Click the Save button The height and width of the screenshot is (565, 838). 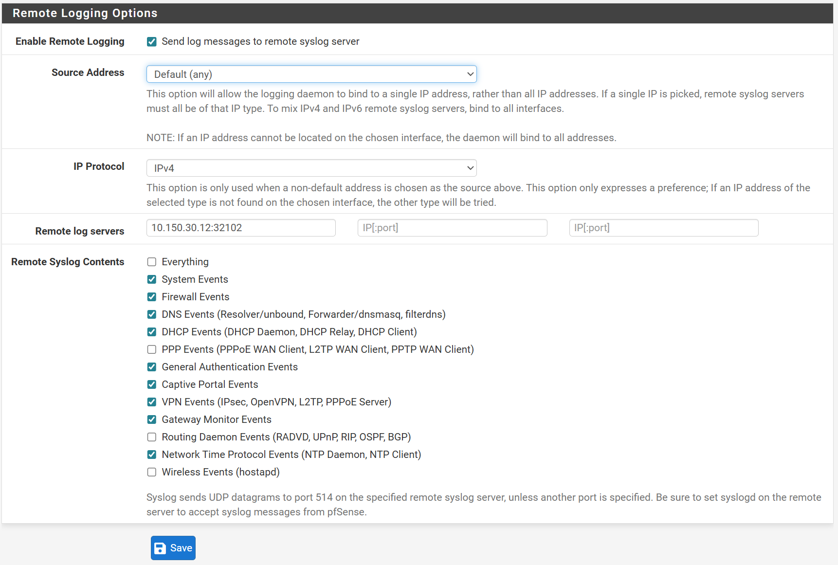coord(173,547)
